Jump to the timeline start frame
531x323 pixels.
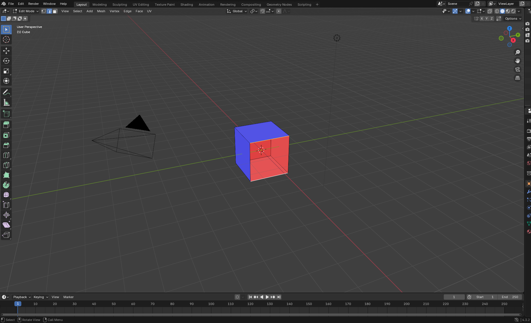click(250, 297)
